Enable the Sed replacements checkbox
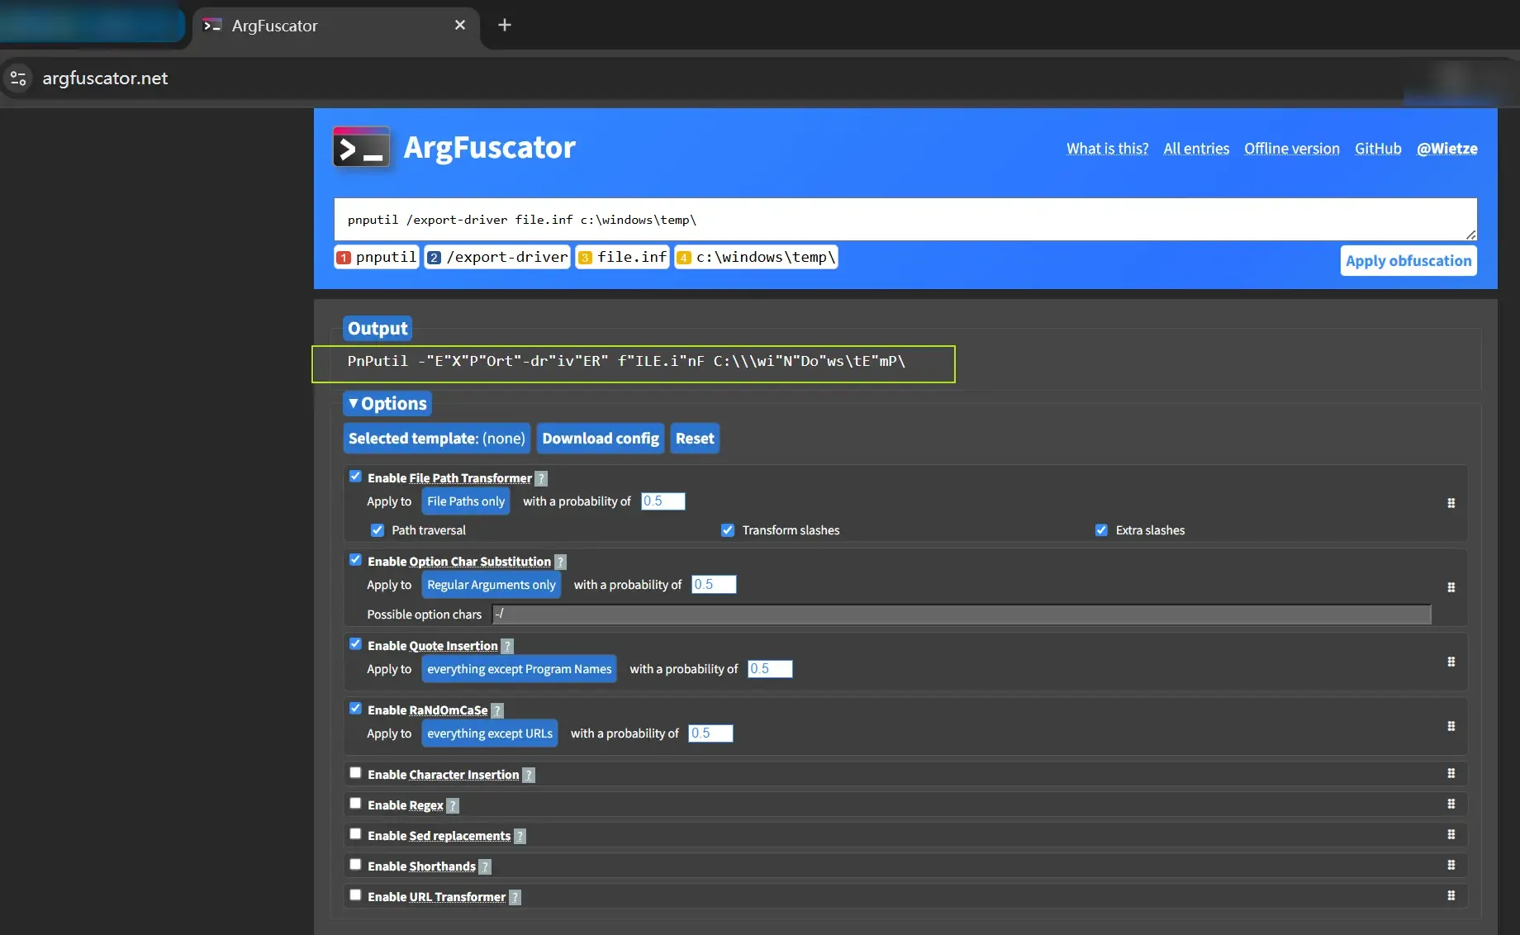 (x=355, y=834)
